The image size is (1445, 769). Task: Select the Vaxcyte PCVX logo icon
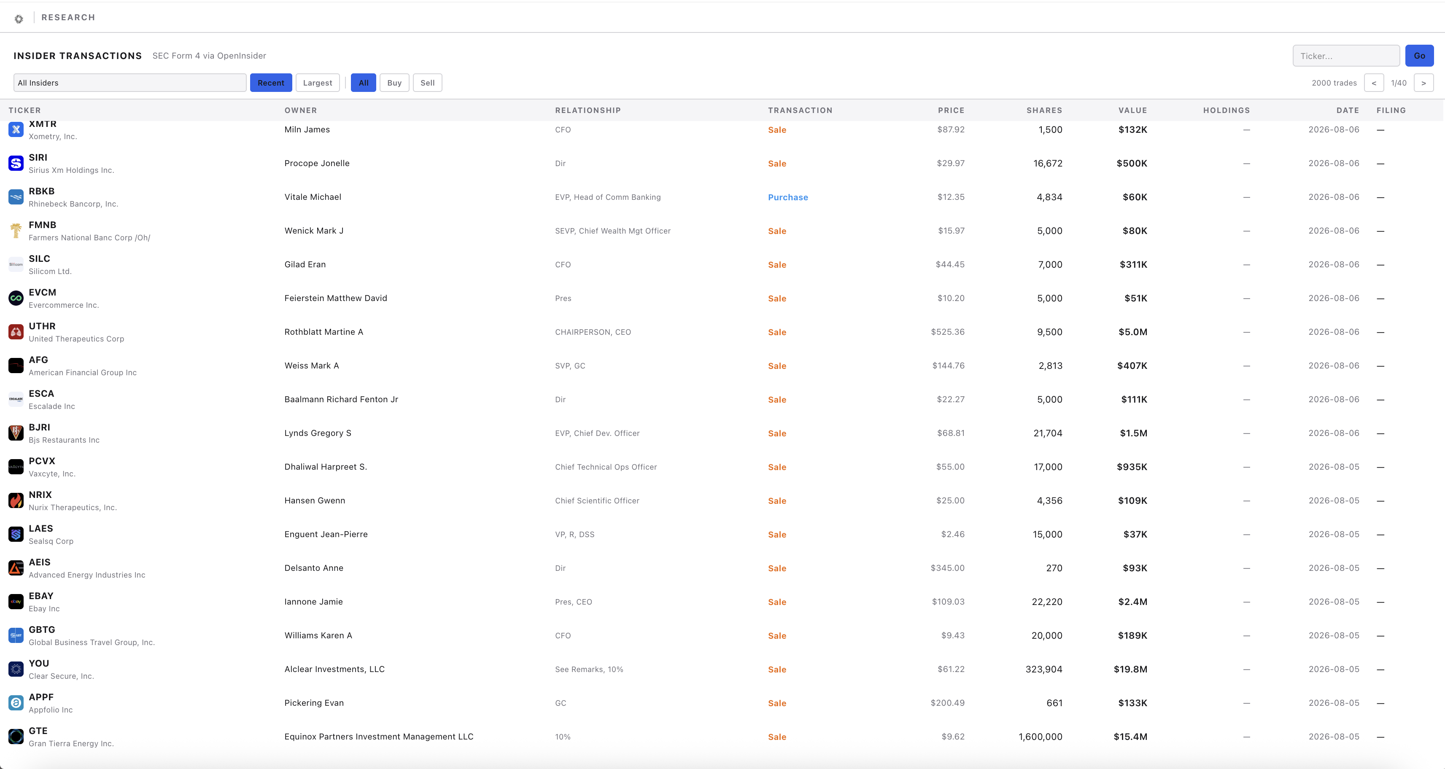16,467
